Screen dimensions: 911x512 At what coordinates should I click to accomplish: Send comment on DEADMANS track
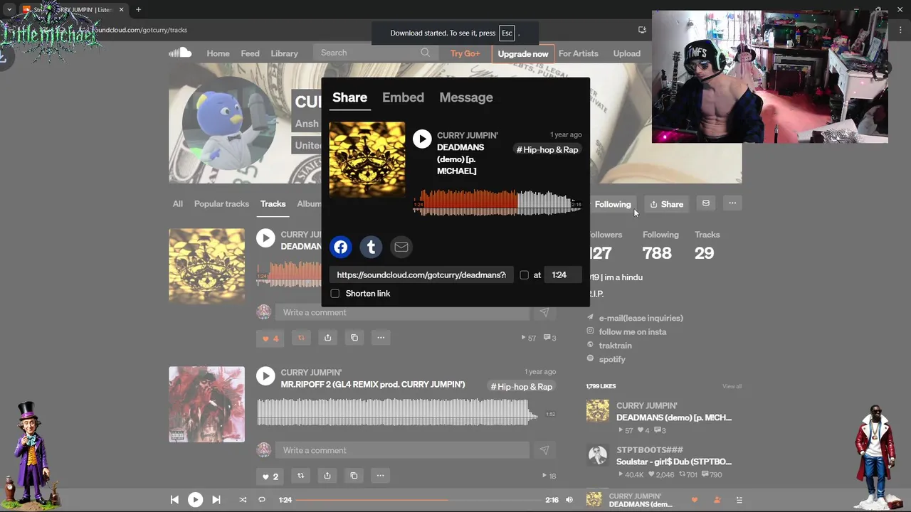click(x=544, y=312)
